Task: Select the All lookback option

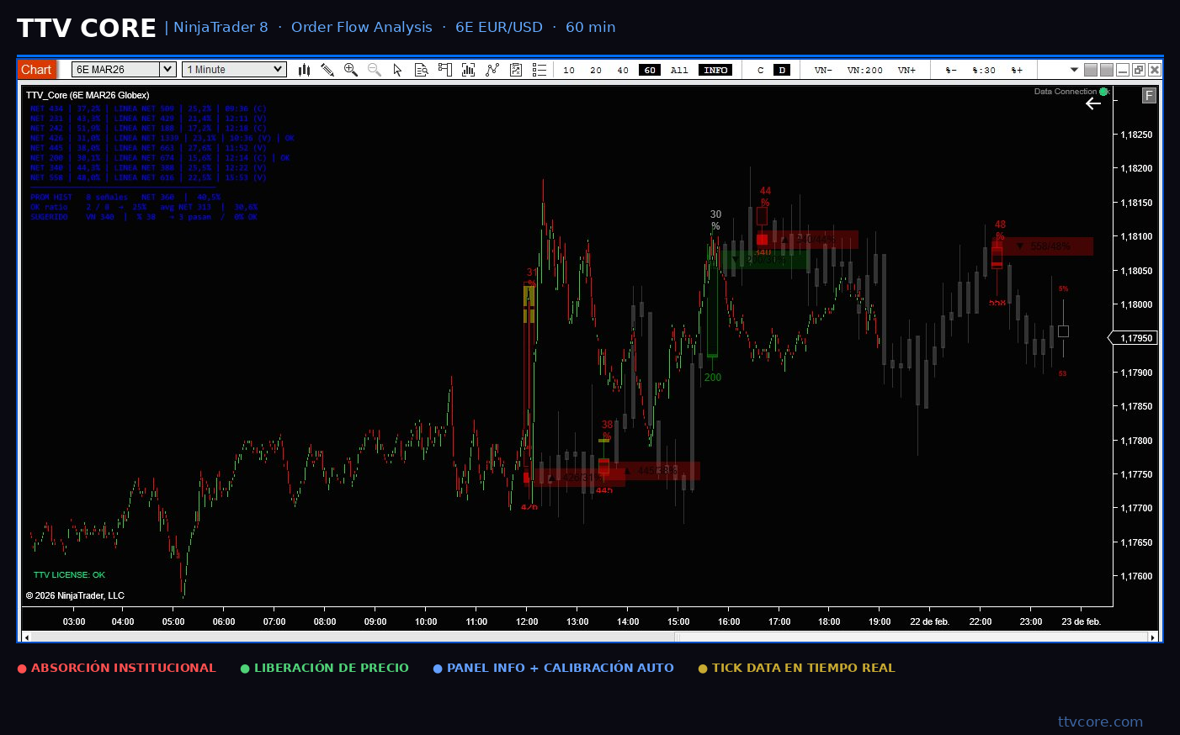Action: click(679, 71)
